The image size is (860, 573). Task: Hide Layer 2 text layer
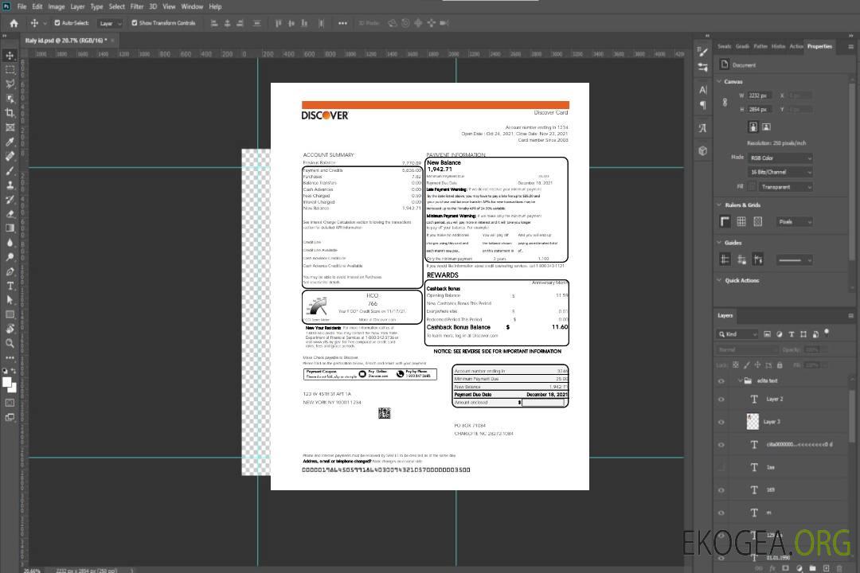click(x=721, y=400)
